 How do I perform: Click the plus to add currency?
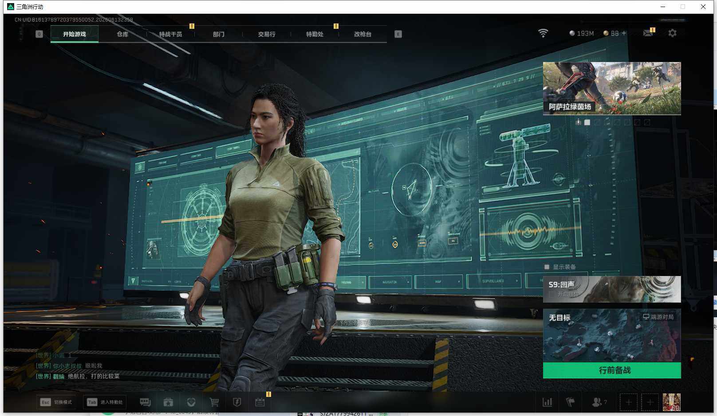pyautogui.click(x=624, y=33)
